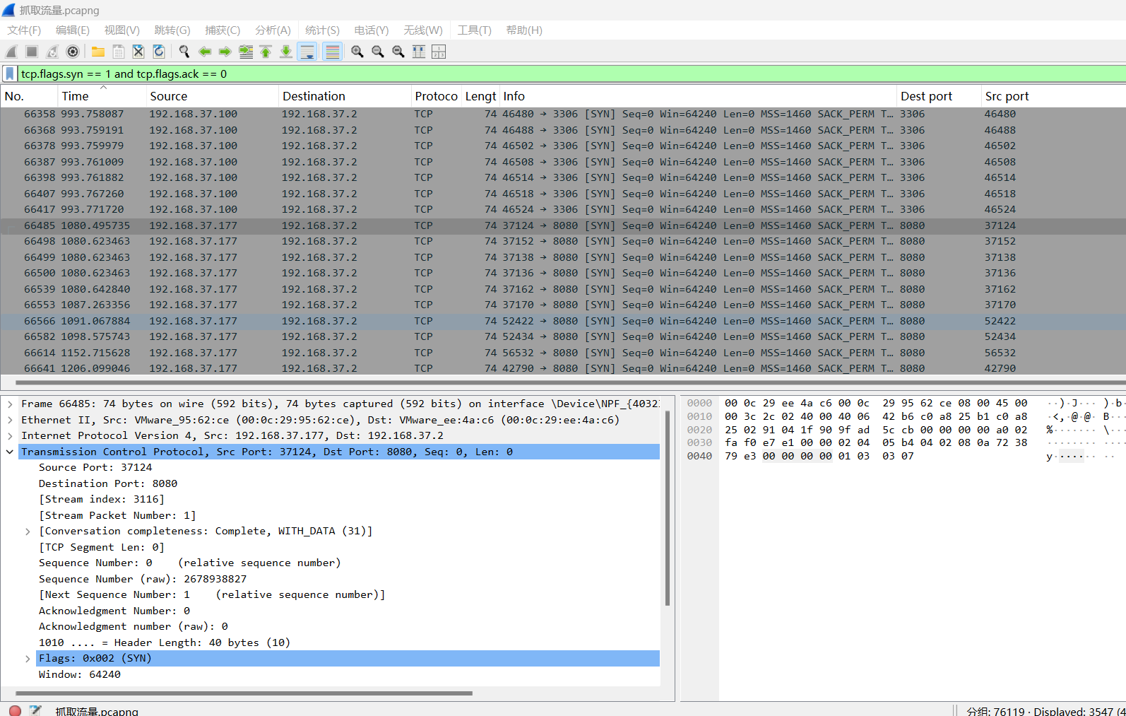Expand the Conversation completeness node
The image size is (1126, 716).
[x=28, y=532]
